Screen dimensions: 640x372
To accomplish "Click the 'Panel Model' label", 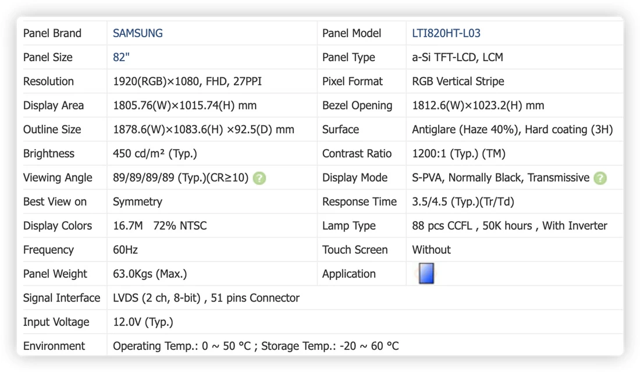I will pyautogui.click(x=351, y=33).
